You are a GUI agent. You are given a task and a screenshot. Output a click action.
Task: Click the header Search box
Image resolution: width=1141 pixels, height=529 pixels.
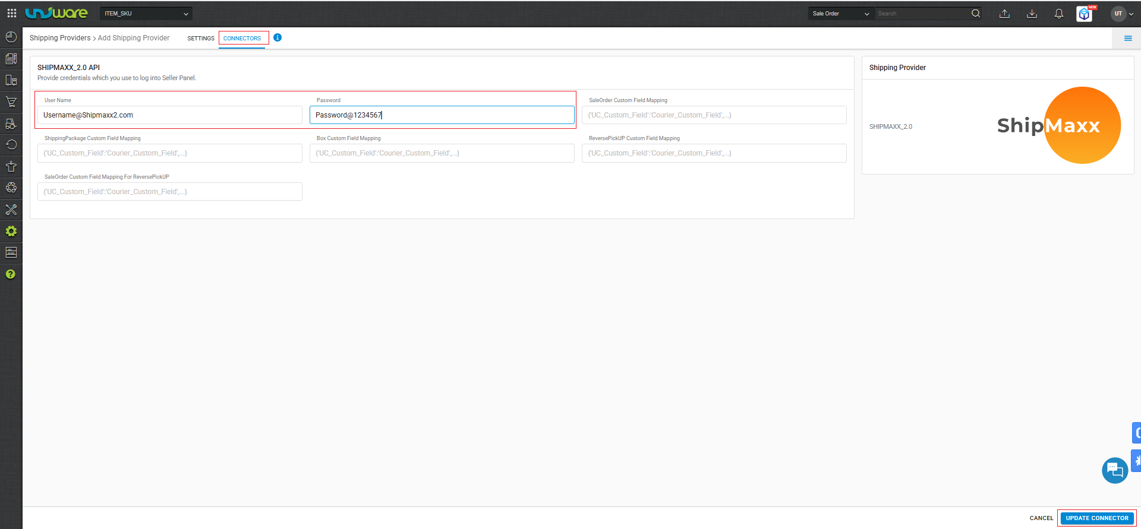click(x=922, y=14)
